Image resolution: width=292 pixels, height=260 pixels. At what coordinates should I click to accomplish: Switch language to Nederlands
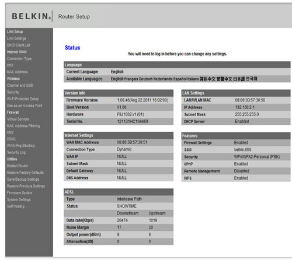(163, 79)
